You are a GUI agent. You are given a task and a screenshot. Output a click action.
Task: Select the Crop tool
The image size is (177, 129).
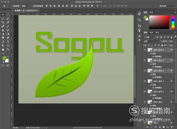click(x=3, y=22)
